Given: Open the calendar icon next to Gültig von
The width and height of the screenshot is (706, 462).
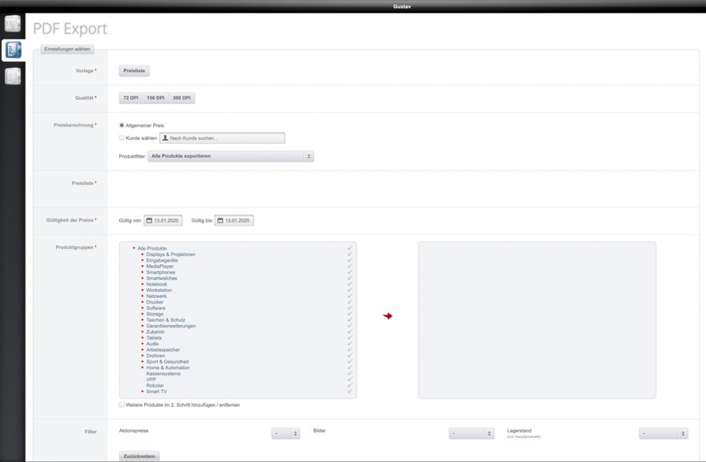Looking at the screenshot, I should point(148,220).
